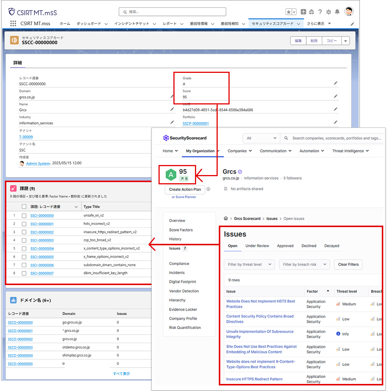This screenshot has width=387, height=391.
Task: Open the record actions dropdown arrow beside コピー
Action: click(346, 41)
